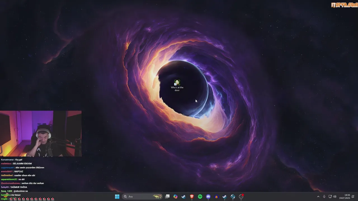Open the headphones app icon beside Discord
The width and height of the screenshot is (358, 201).
click(x=216, y=197)
